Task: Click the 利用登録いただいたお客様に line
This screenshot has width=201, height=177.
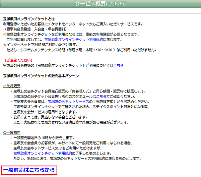Action: click(x=73, y=24)
